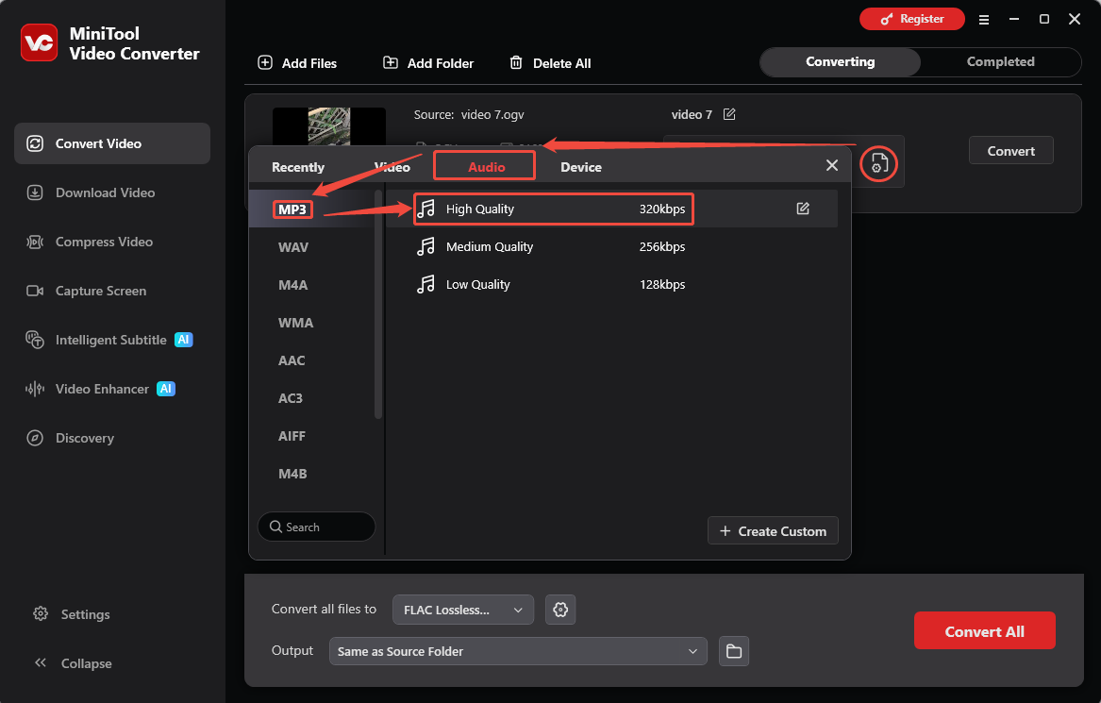The width and height of the screenshot is (1101, 703).
Task: Click the Source video 7.ogv text
Action: [x=469, y=114]
